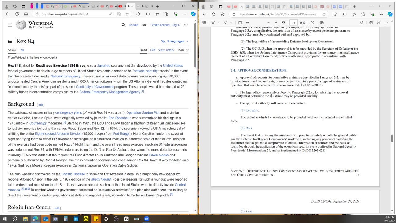Expand the 3 languages dropdown
Image resolution: width=396 pixels, height=223 pixels.
coord(175,41)
